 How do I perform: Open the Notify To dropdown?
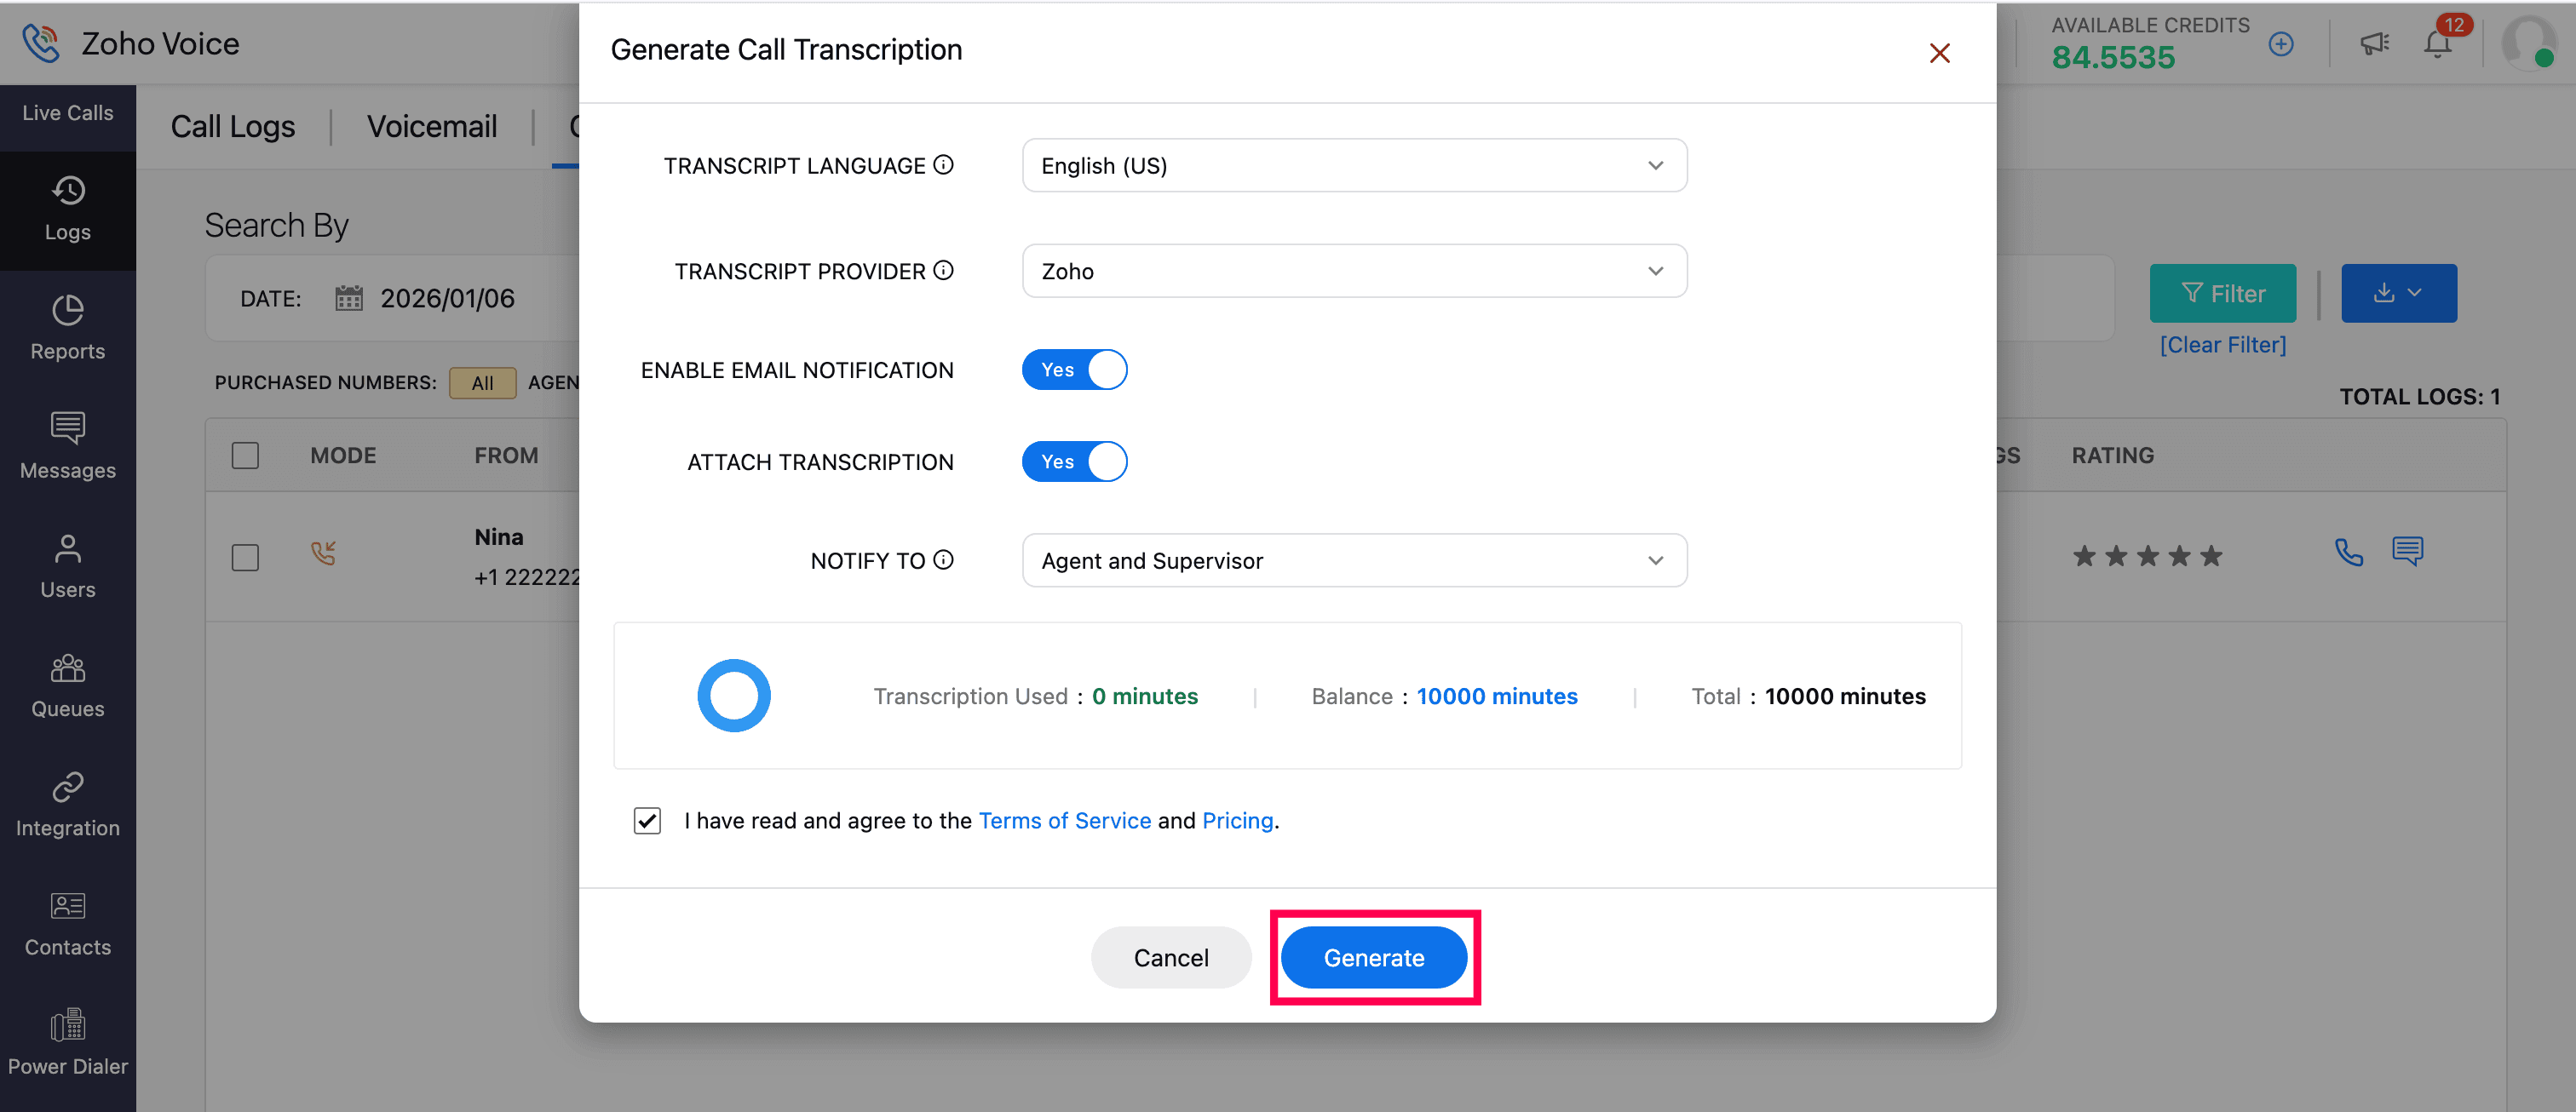coord(1354,560)
